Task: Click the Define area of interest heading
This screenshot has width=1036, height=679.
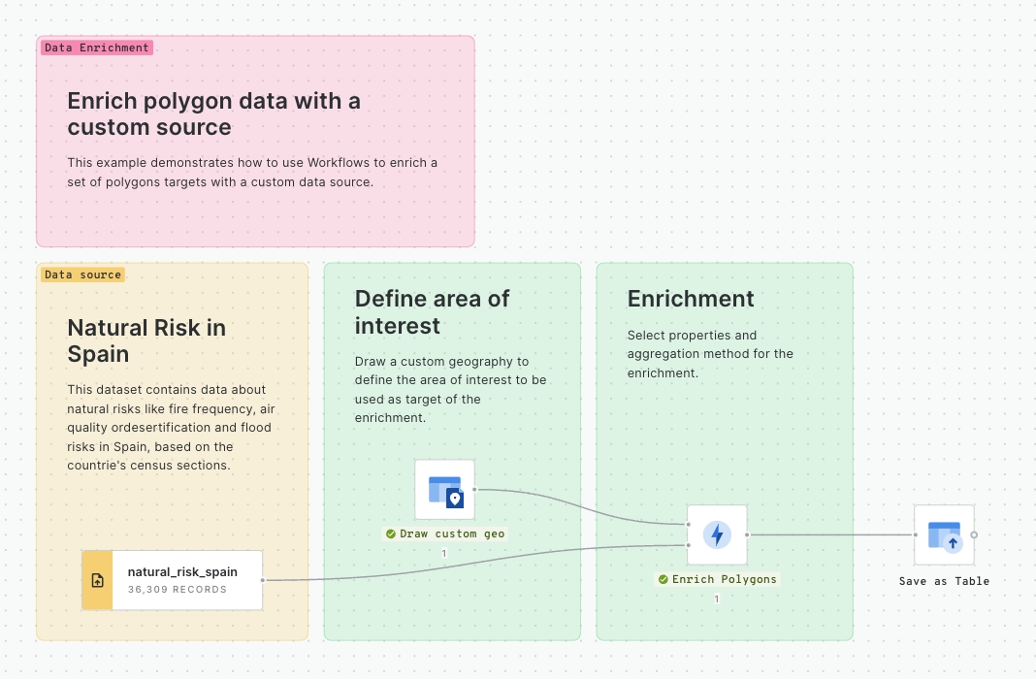Action: click(x=432, y=311)
